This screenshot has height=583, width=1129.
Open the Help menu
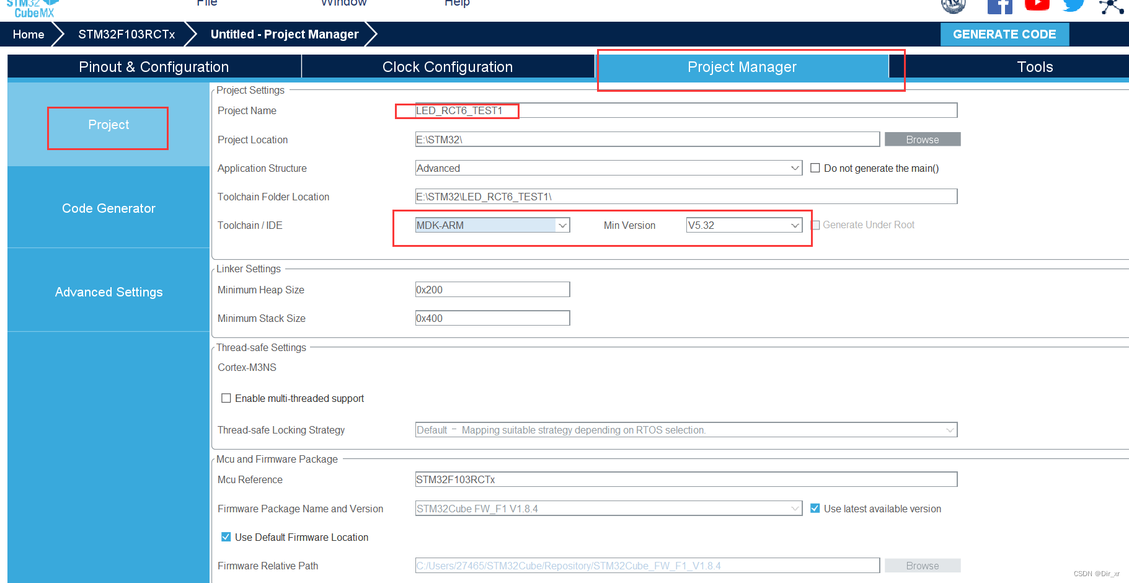pos(458,3)
